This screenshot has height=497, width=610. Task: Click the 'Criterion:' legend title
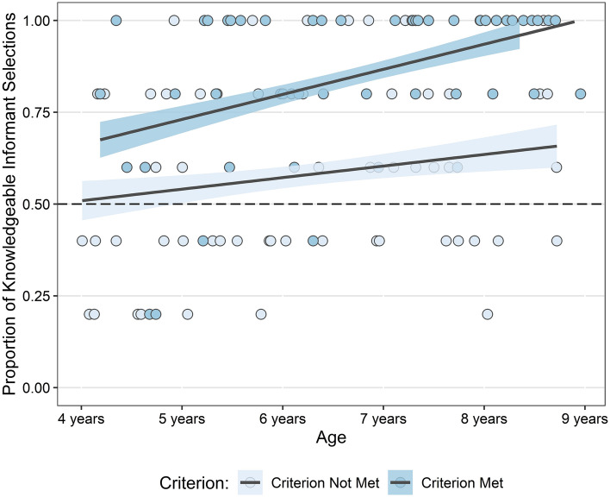click(194, 483)
